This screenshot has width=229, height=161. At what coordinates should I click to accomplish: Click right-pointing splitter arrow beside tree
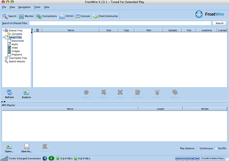point(32,32)
